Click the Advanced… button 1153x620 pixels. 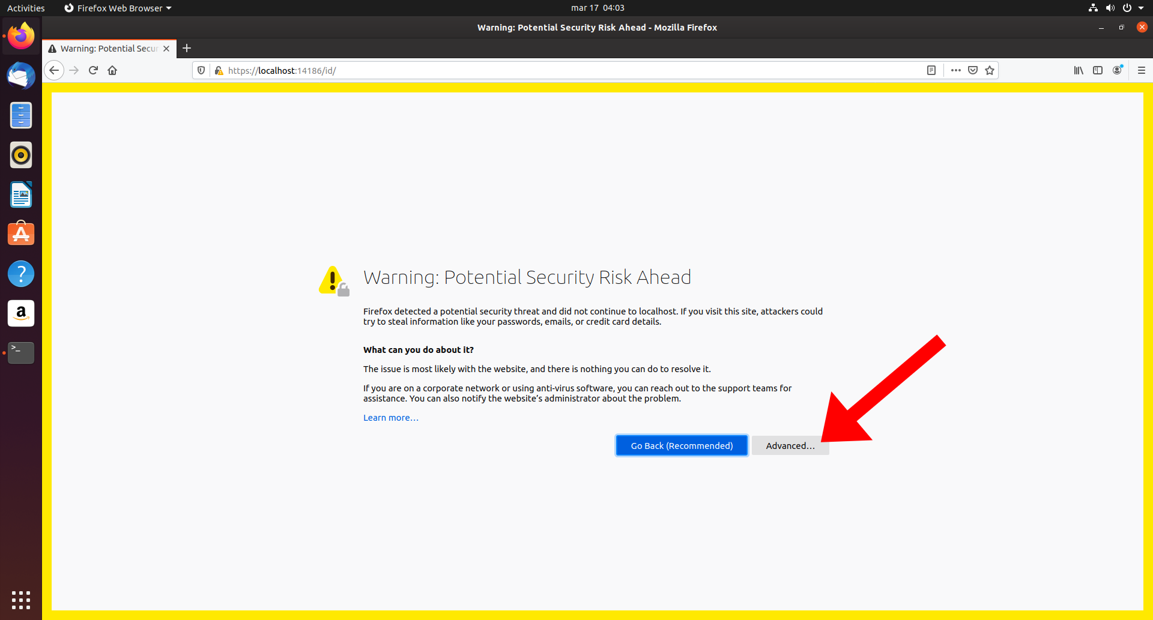790,445
